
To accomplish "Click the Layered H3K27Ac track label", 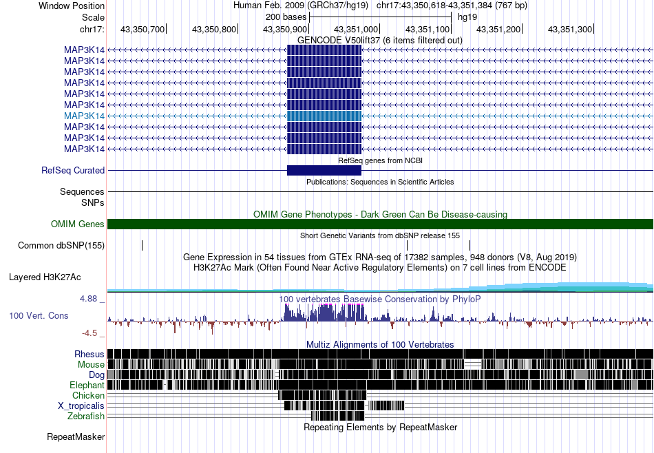I will point(45,277).
